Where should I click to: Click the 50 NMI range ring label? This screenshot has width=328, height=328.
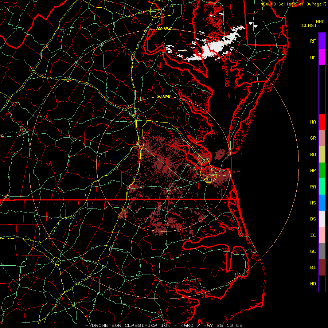pyautogui.click(x=164, y=97)
